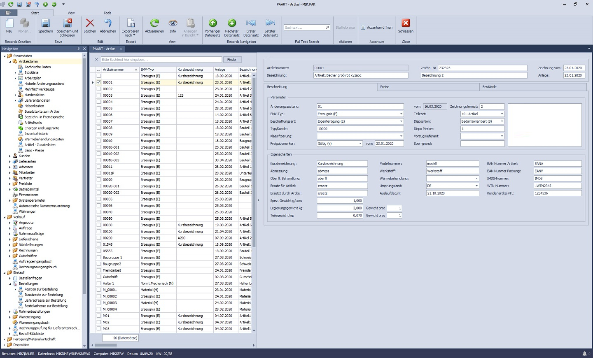Jump to Letzter Datensatz
The height and width of the screenshot is (358, 593).
tap(270, 23)
